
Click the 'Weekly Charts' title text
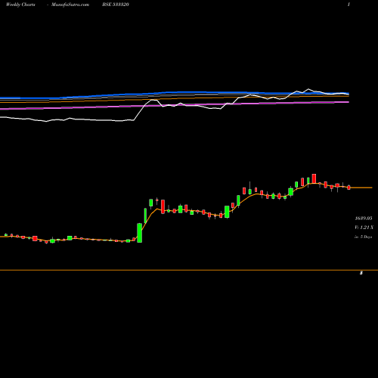click(20, 5)
